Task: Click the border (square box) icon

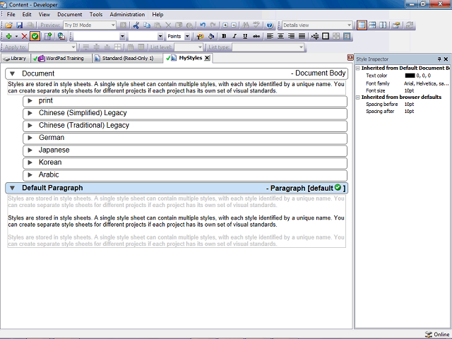Action: coord(326,36)
